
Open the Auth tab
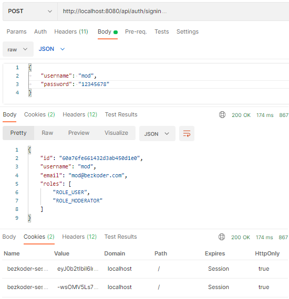coord(40,31)
